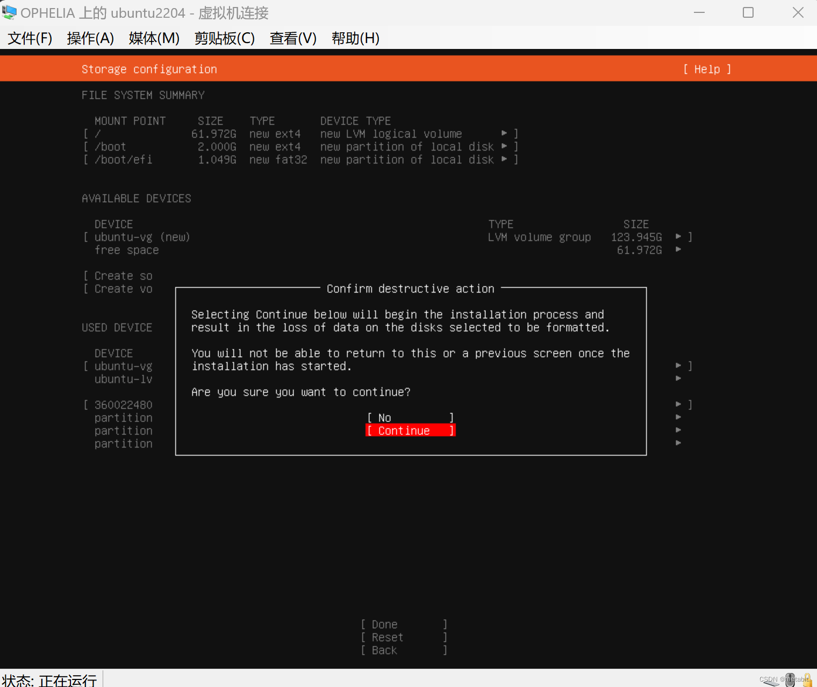Expand used device ubuntu-vg row arrow
Viewport: 817px width, 687px height.
(x=678, y=365)
